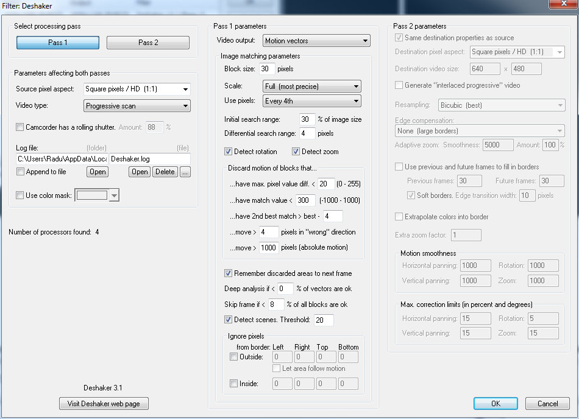Click the log file folder path field
This screenshot has width=579, height=419.
click(62, 159)
